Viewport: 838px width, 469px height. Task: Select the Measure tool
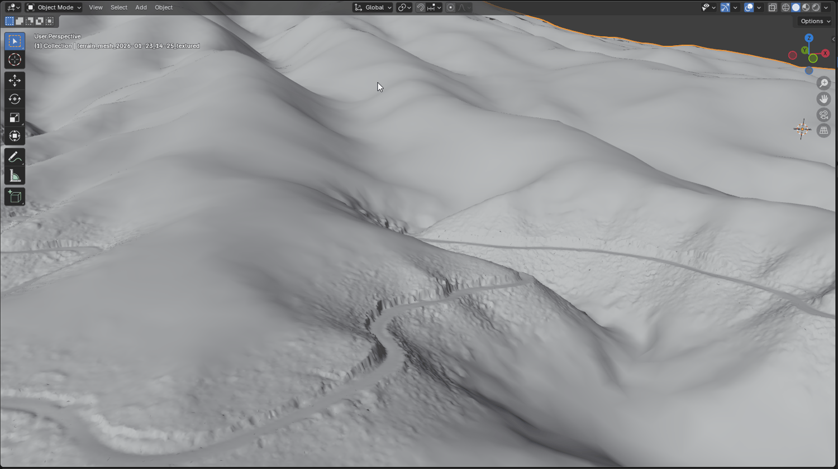tap(15, 176)
